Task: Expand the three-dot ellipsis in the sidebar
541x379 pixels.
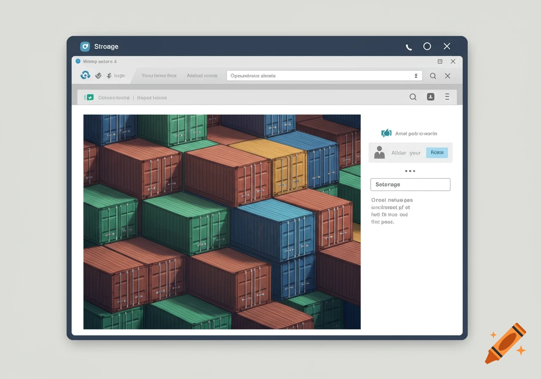Action: pos(410,171)
